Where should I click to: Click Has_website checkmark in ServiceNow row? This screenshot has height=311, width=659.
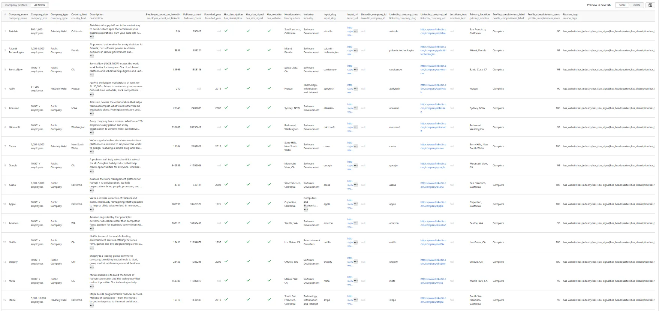(269, 69)
